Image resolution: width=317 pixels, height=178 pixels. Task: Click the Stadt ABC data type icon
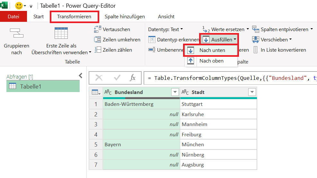coord(185,92)
